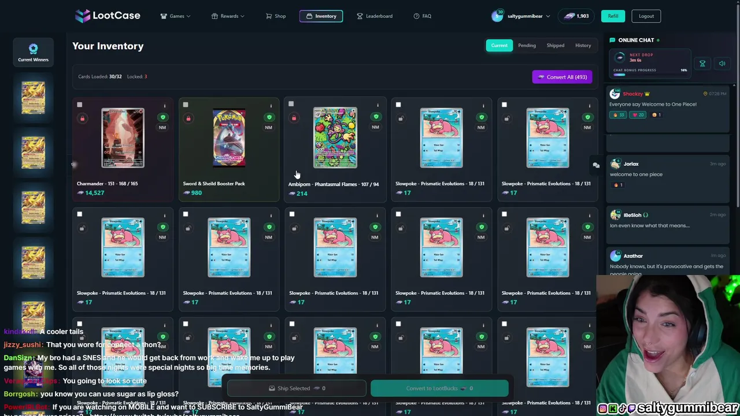This screenshot has height=416, width=740.
Task: Click IBeSloh's avatar in chat
Action: (x=615, y=215)
